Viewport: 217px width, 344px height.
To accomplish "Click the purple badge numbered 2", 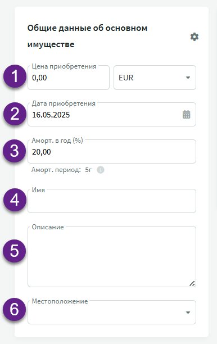I will pos(15,114).
